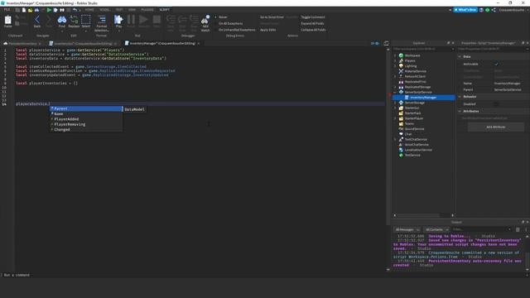Click Toggle Comment action
Viewport: 530px width, 298px height.
[313, 17]
